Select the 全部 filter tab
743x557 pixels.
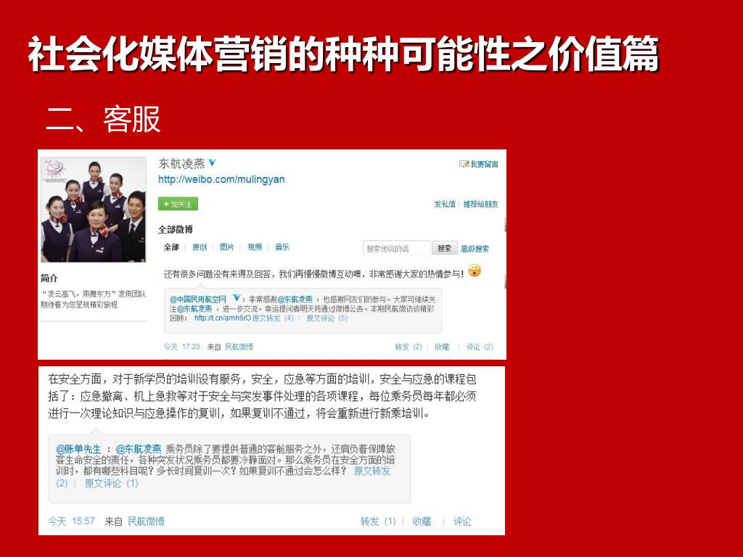tap(171, 247)
